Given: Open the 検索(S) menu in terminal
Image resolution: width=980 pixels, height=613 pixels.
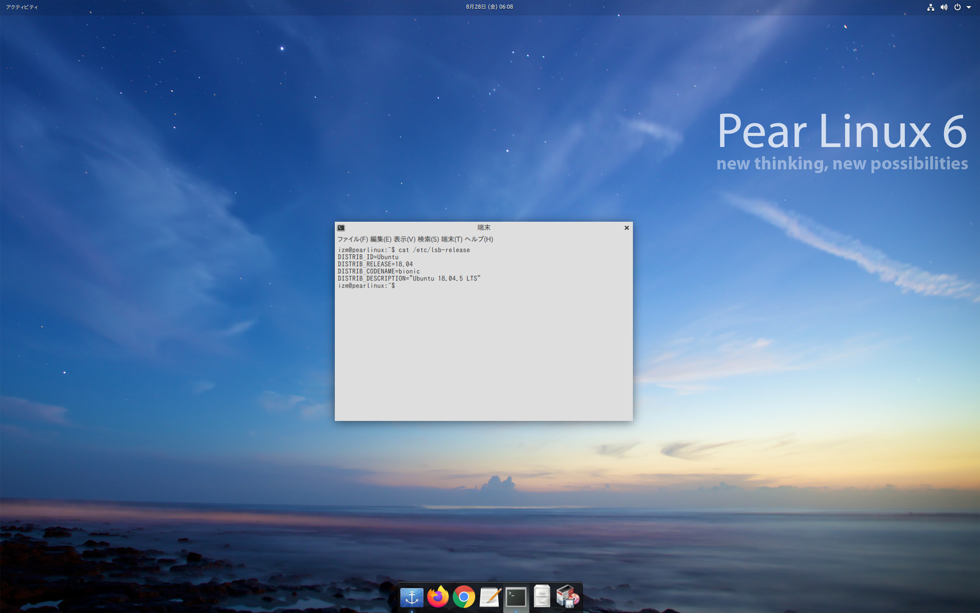Looking at the screenshot, I should coord(428,239).
